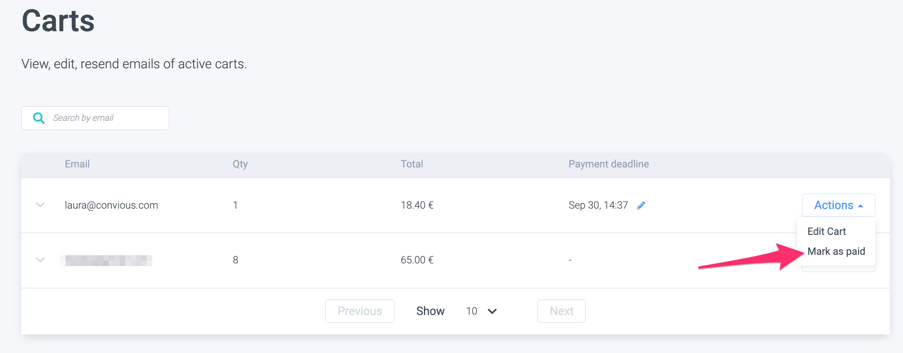Click the 18.40 € total amount
The height and width of the screenshot is (353, 903).
(x=417, y=205)
